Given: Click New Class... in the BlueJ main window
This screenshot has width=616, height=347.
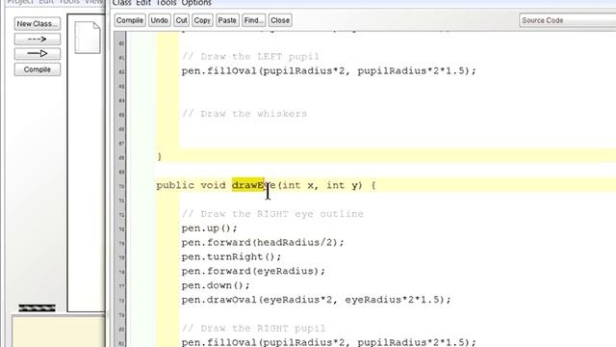Looking at the screenshot, I should (x=38, y=24).
